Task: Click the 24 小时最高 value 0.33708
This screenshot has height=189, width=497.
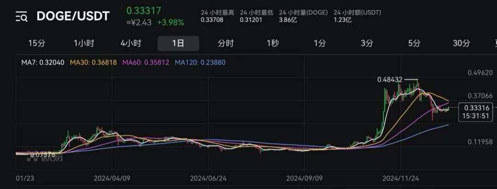Action: pyautogui.click(x=212, y=20)
